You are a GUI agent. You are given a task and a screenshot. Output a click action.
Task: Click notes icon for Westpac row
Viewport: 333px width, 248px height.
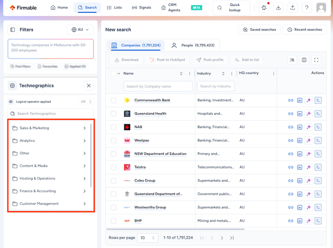318,140
